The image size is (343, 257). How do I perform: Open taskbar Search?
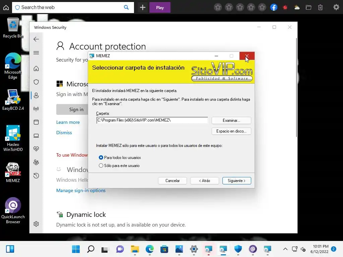click(90, 249)
